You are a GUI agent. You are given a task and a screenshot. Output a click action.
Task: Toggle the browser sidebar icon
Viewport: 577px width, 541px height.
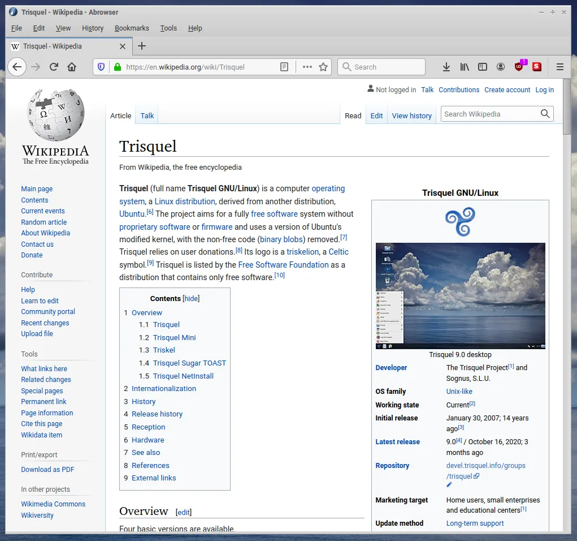tap(482, 67)
